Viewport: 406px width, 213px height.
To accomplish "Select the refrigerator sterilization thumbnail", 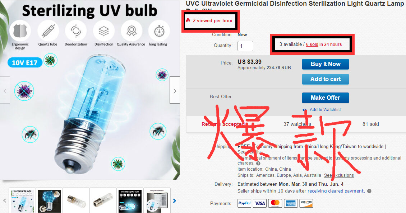I will [x=157, y=201].
